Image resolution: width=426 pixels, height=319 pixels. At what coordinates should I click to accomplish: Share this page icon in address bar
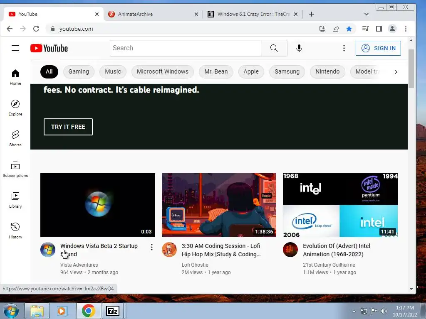pos(336,29)
